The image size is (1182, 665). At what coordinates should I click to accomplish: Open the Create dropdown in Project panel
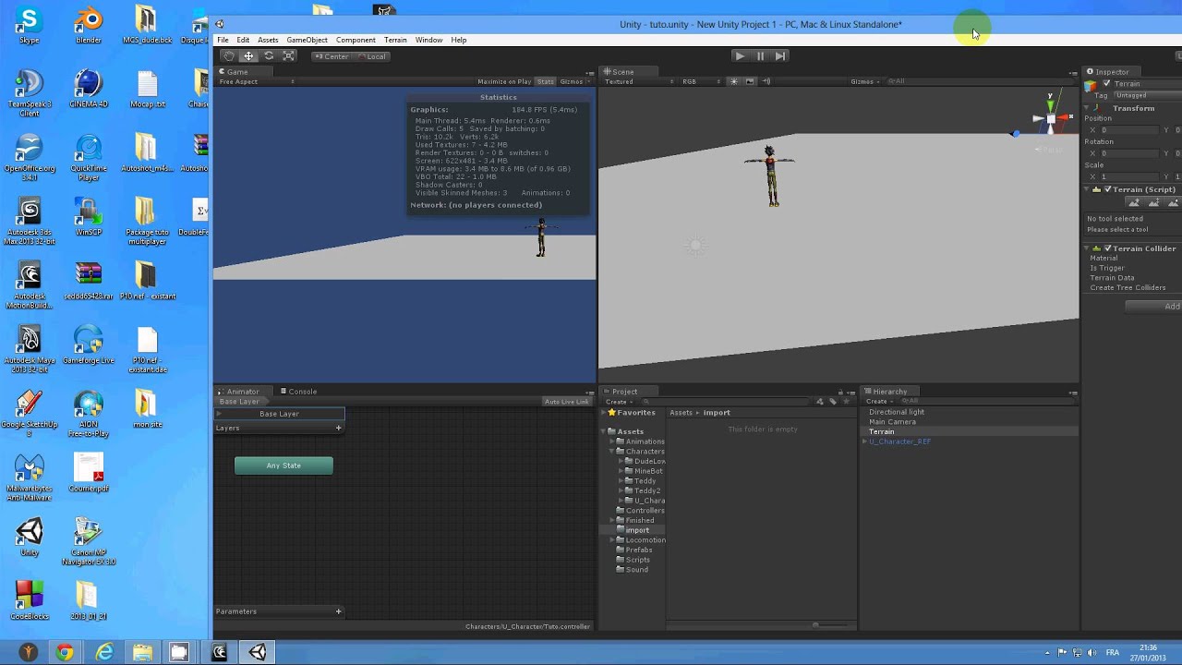click(618, 402)
